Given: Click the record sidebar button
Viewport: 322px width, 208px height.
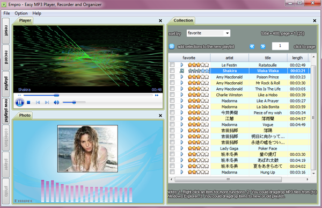Looking at the screenshot, I should click(6, 57).
